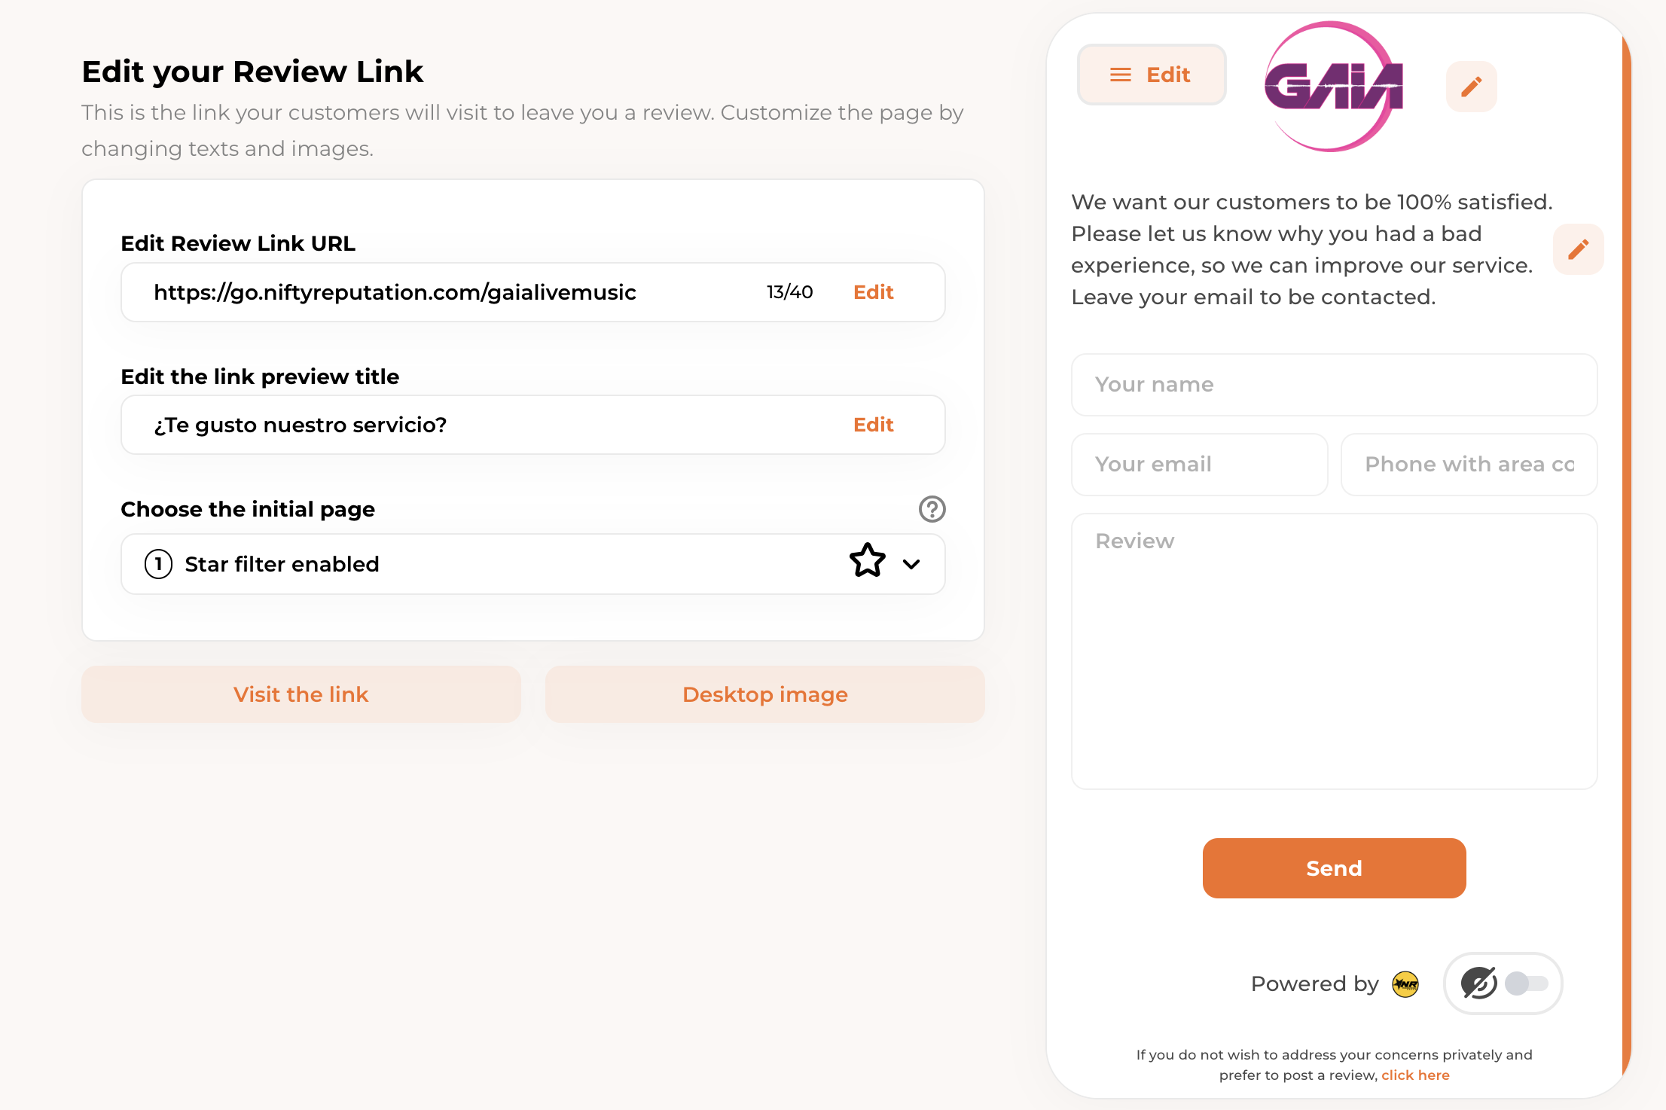Image resolution: width=1666 pixels, height=1110 pixels.
Task: Edit the link preview title
Action: [x=873, y=425]
